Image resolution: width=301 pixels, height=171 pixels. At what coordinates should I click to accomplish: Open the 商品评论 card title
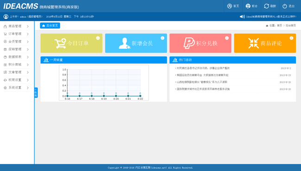(271, 43)
